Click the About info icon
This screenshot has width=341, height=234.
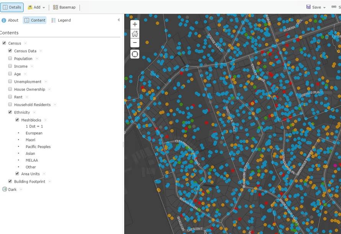[4, 20]
